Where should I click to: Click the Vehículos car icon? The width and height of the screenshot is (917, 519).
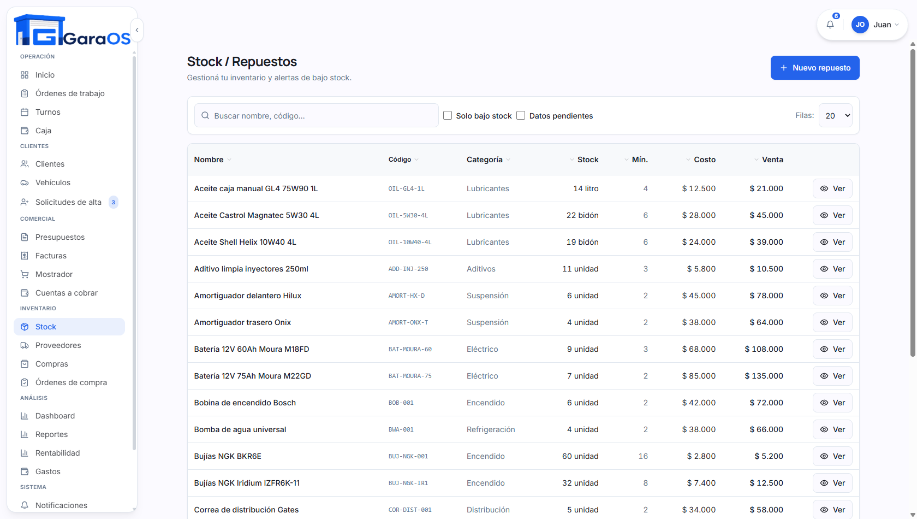click(25, 182)
